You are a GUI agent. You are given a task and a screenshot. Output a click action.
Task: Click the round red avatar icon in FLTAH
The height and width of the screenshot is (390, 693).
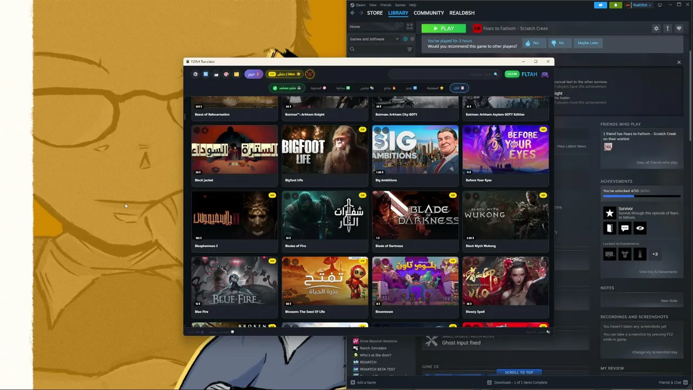[x=310, y=74]
